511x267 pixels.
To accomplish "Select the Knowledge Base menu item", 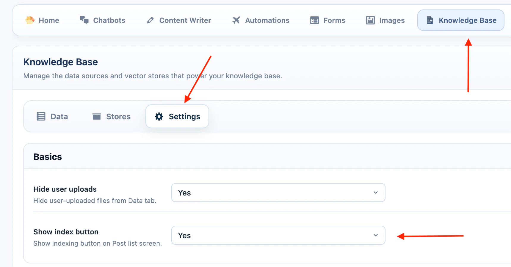I will click(x=461, y=20).
